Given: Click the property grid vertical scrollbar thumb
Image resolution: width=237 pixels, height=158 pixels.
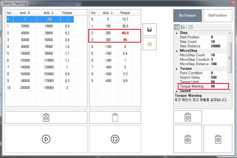Looking at the screenshot, I should point(230,58).
